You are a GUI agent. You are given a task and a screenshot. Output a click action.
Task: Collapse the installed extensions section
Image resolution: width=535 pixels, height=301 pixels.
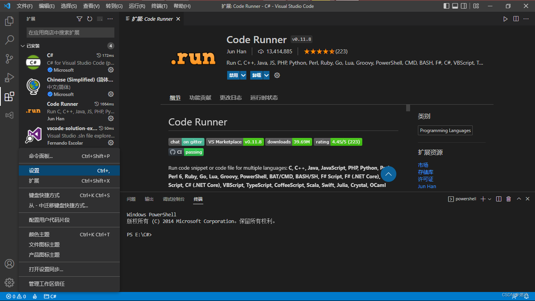pos(23,46)
